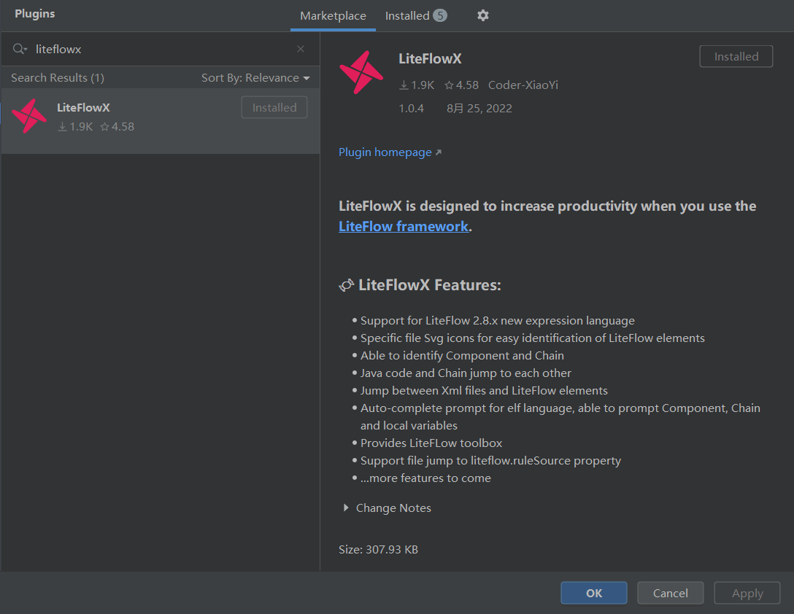This screenshot has width=794, height=614.
Task: Click the 4.58 rating in details header
Action: coord(467,85)
